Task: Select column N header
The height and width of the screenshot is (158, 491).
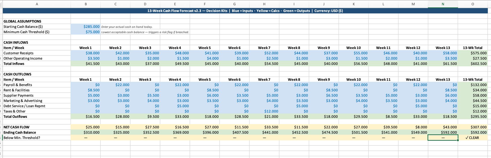Action: (443, 4)
